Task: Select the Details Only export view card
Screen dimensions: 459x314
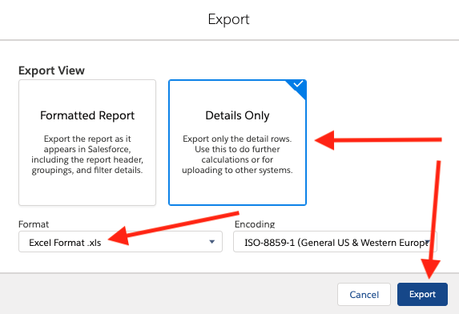Action: pos(237,143)
